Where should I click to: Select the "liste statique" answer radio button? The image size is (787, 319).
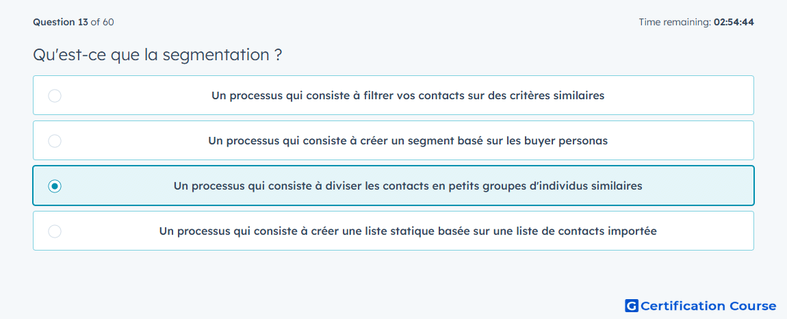pyautogui.click(x=55, y=231)
